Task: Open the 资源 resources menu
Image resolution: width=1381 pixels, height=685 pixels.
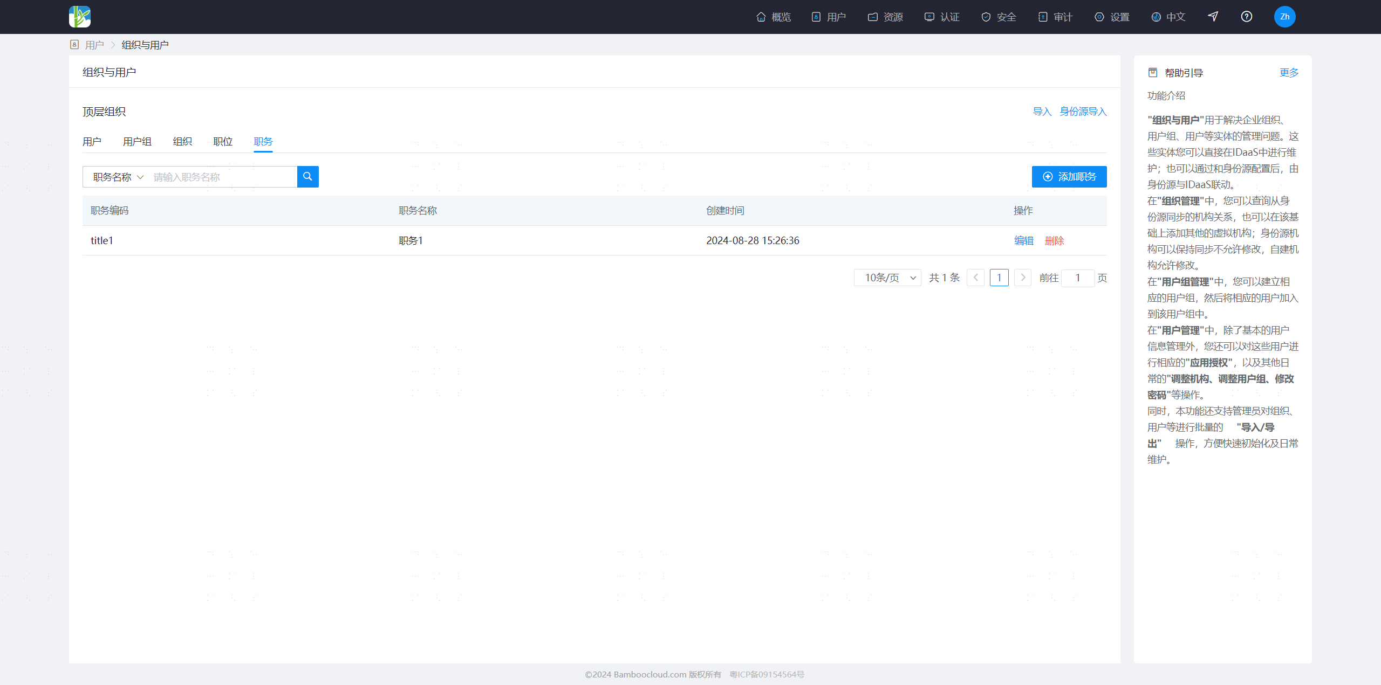Action: coord(885,17)
